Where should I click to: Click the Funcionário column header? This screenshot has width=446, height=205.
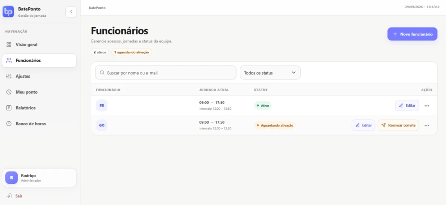tap(108, 90)
